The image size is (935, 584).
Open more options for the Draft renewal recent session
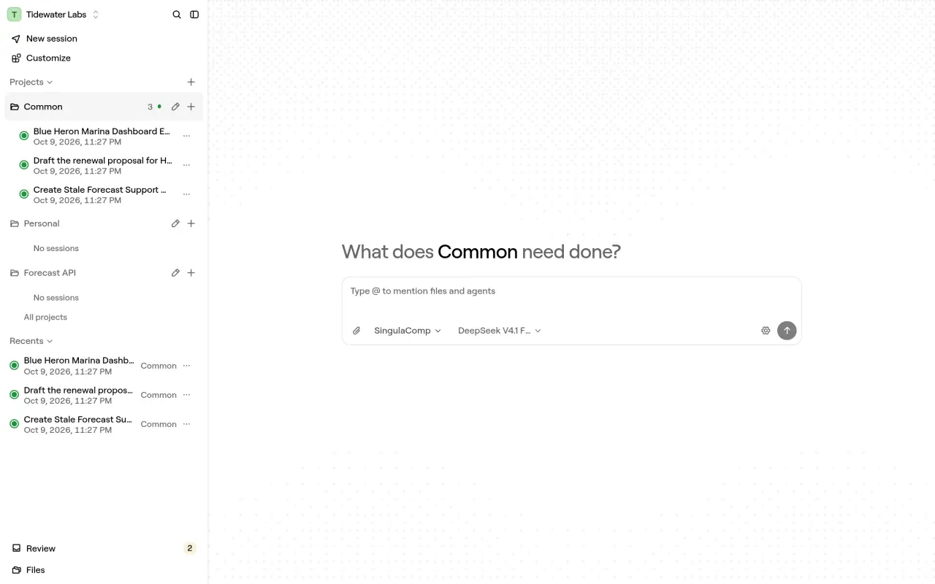(186, 395)
